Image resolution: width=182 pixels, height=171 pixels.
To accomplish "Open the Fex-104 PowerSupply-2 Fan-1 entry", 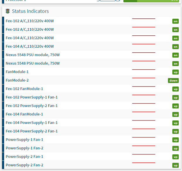I will [x=32, y=131].
